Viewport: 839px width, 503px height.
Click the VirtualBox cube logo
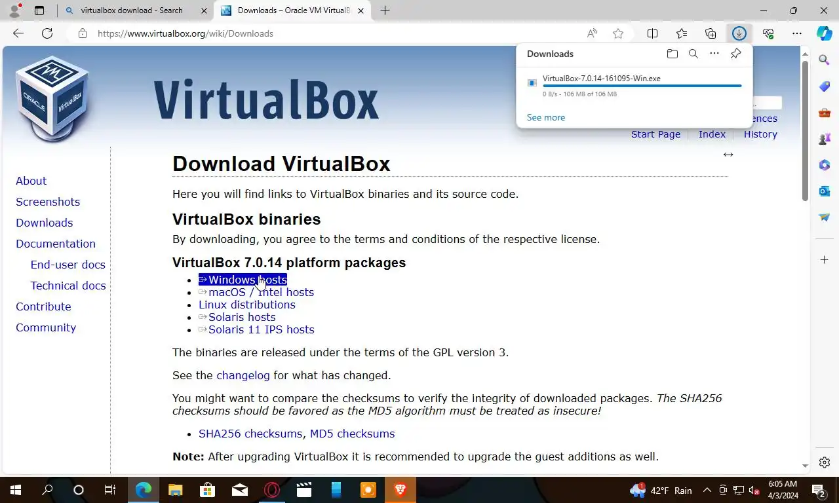pos(52,98)
